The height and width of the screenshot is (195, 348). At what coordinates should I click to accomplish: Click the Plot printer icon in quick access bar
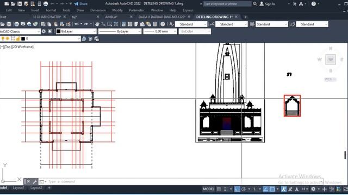pyautogui.click(x=46, y=4)
